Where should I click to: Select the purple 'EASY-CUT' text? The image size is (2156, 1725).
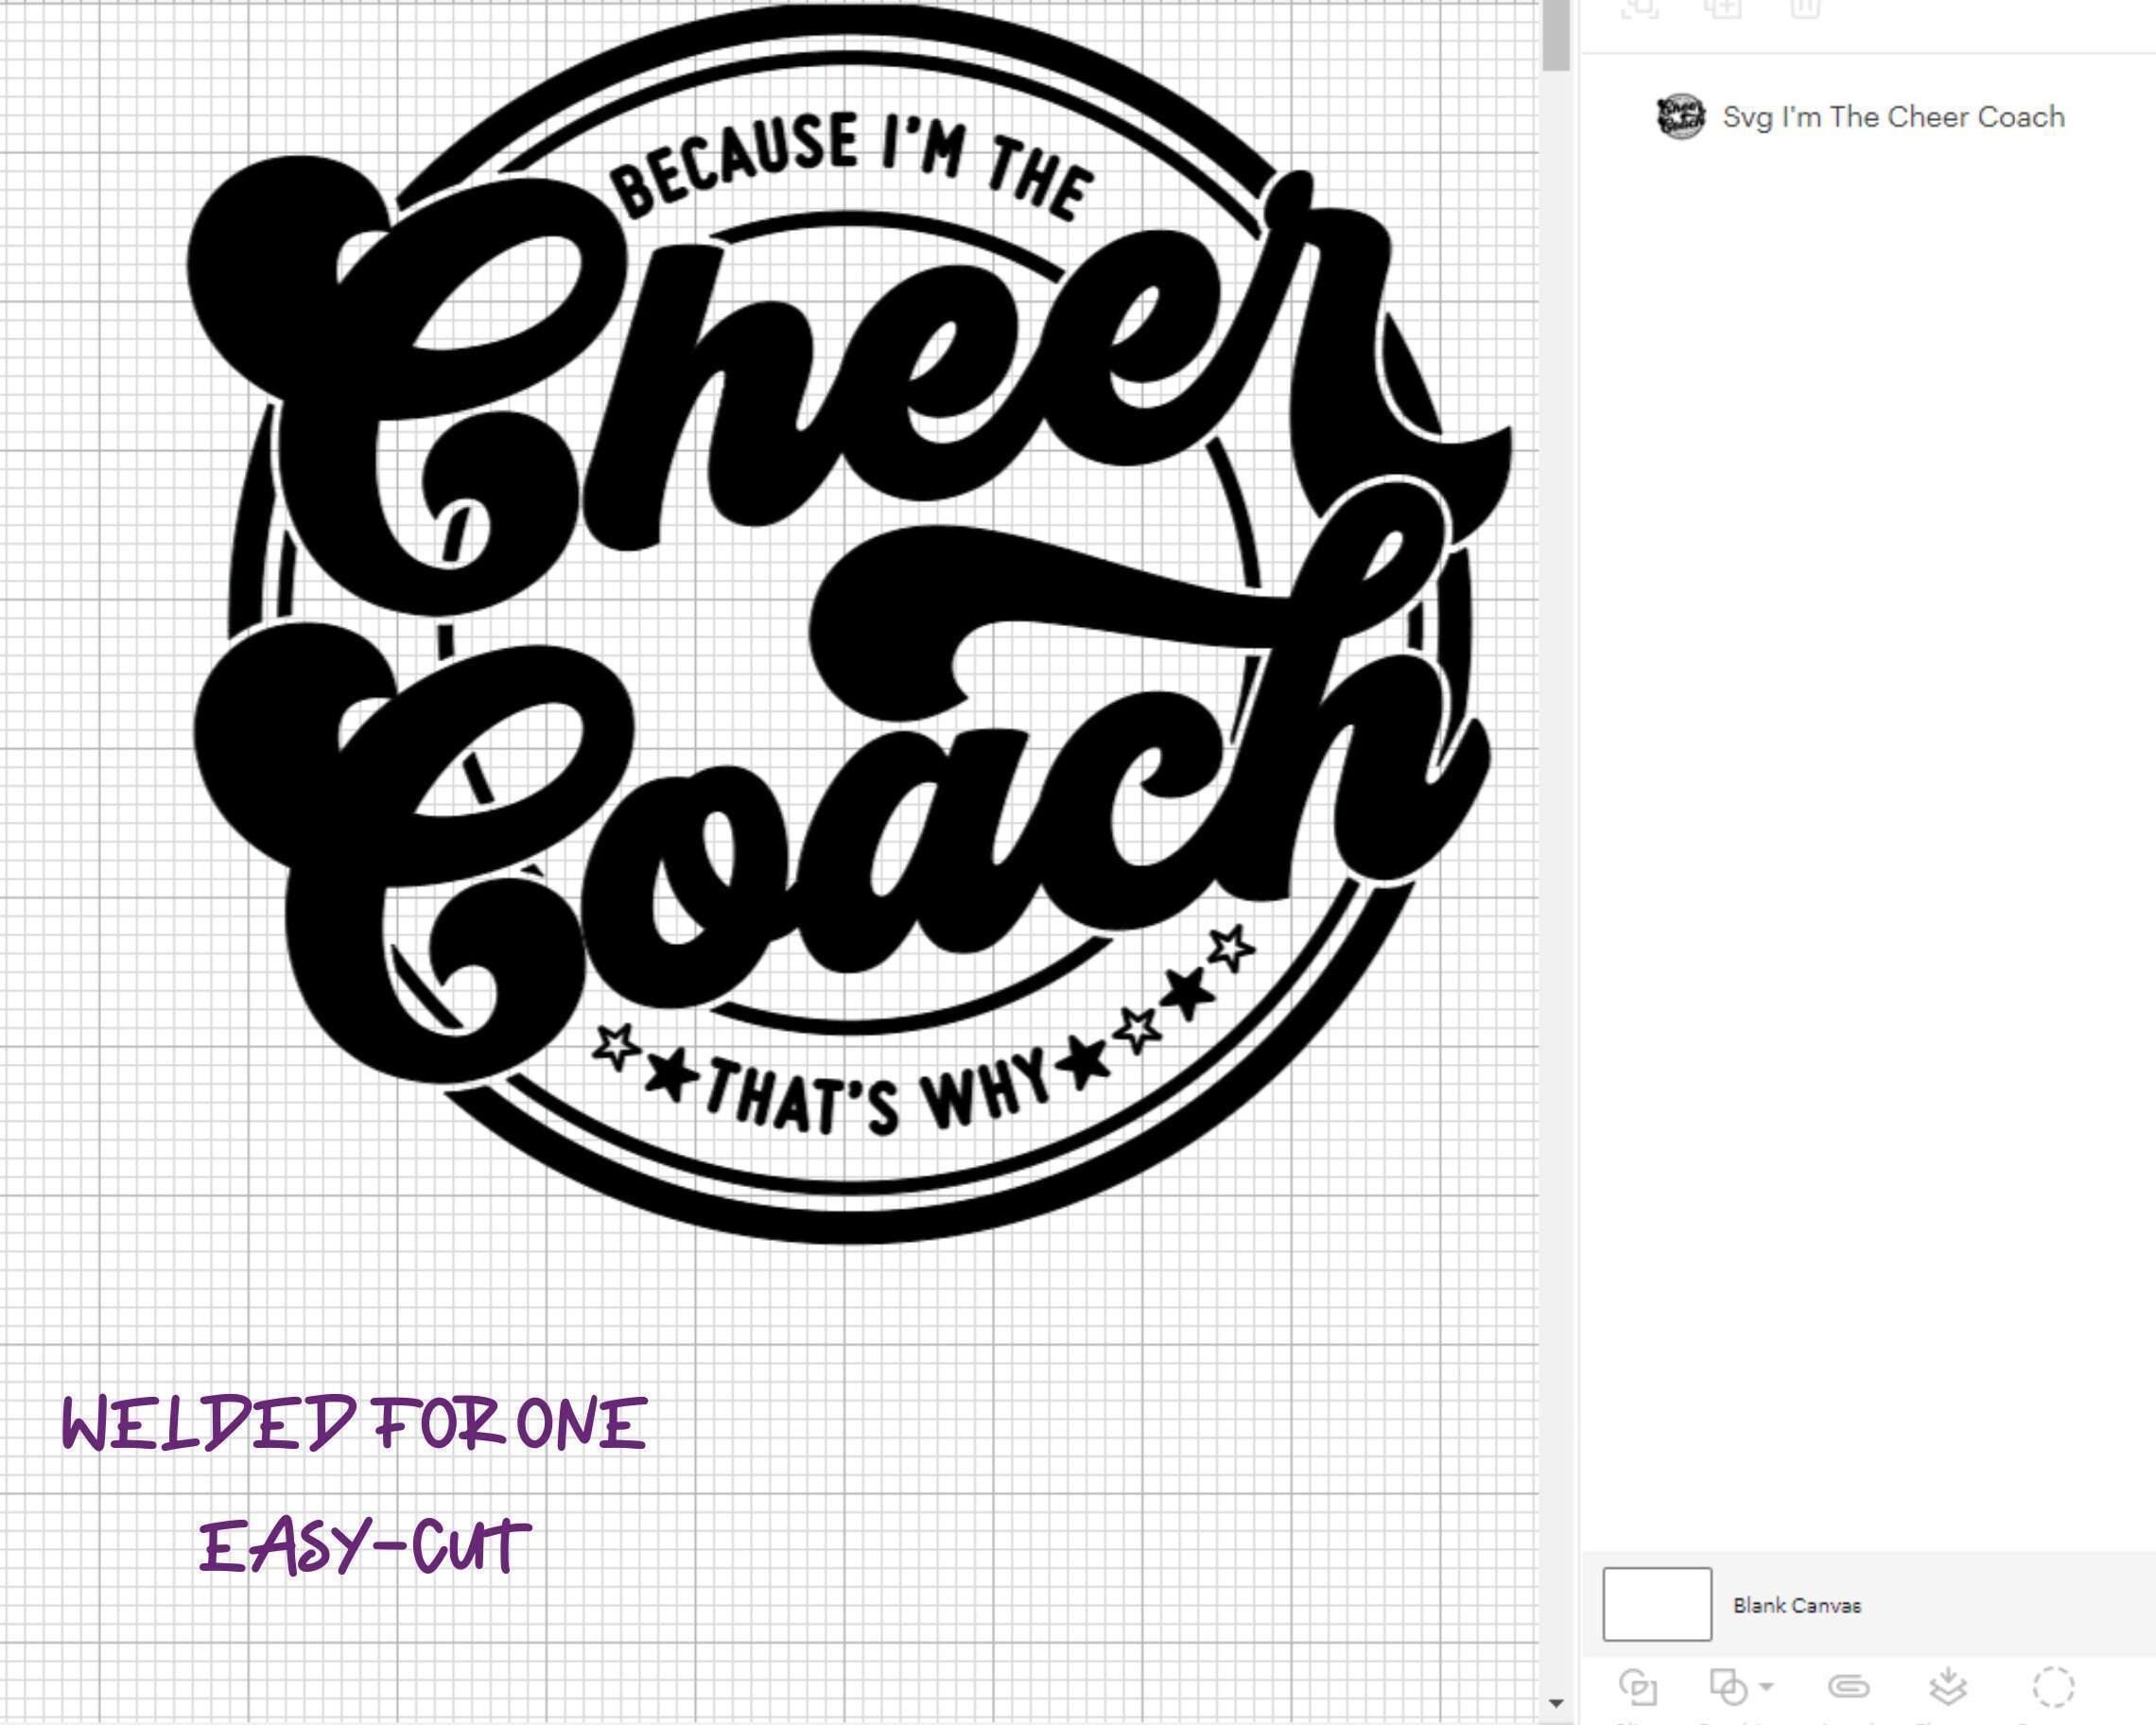click(x=365, y=1546)
